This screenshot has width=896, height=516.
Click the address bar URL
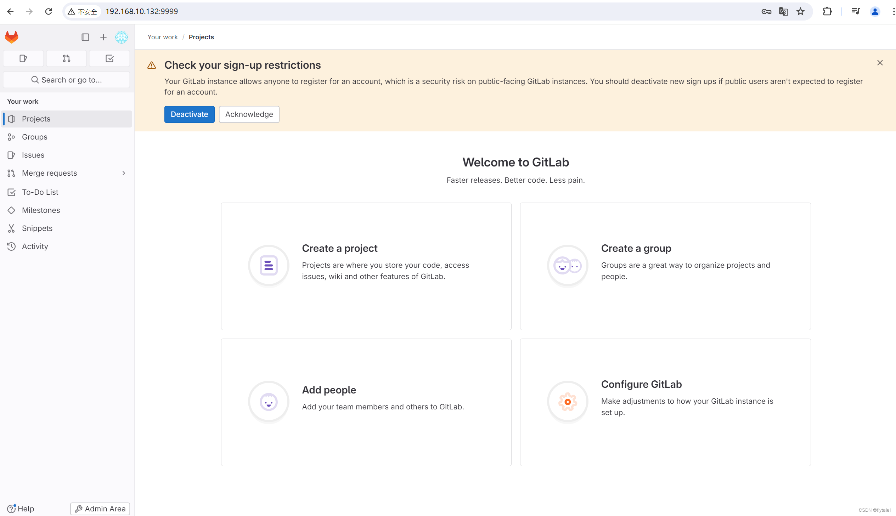click(142, 11)
